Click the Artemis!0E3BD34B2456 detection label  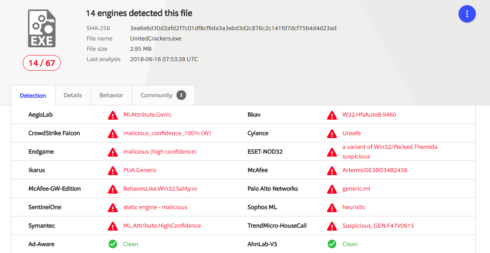click(375, 170)
